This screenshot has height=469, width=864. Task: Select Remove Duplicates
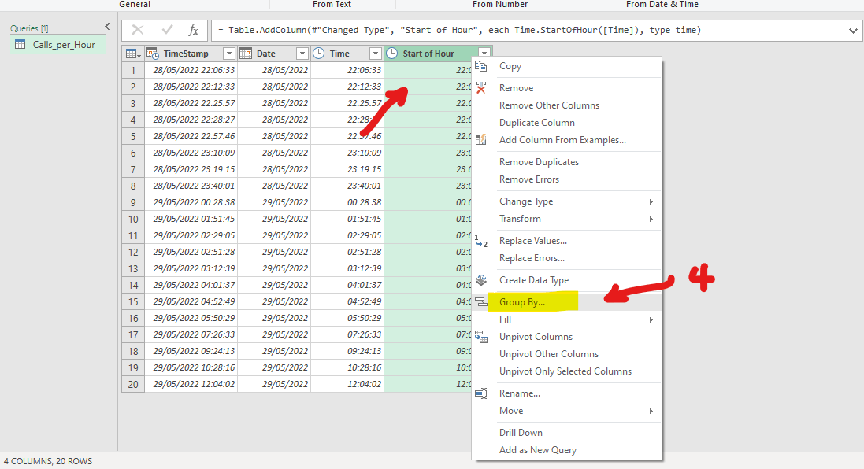(540, 162)
